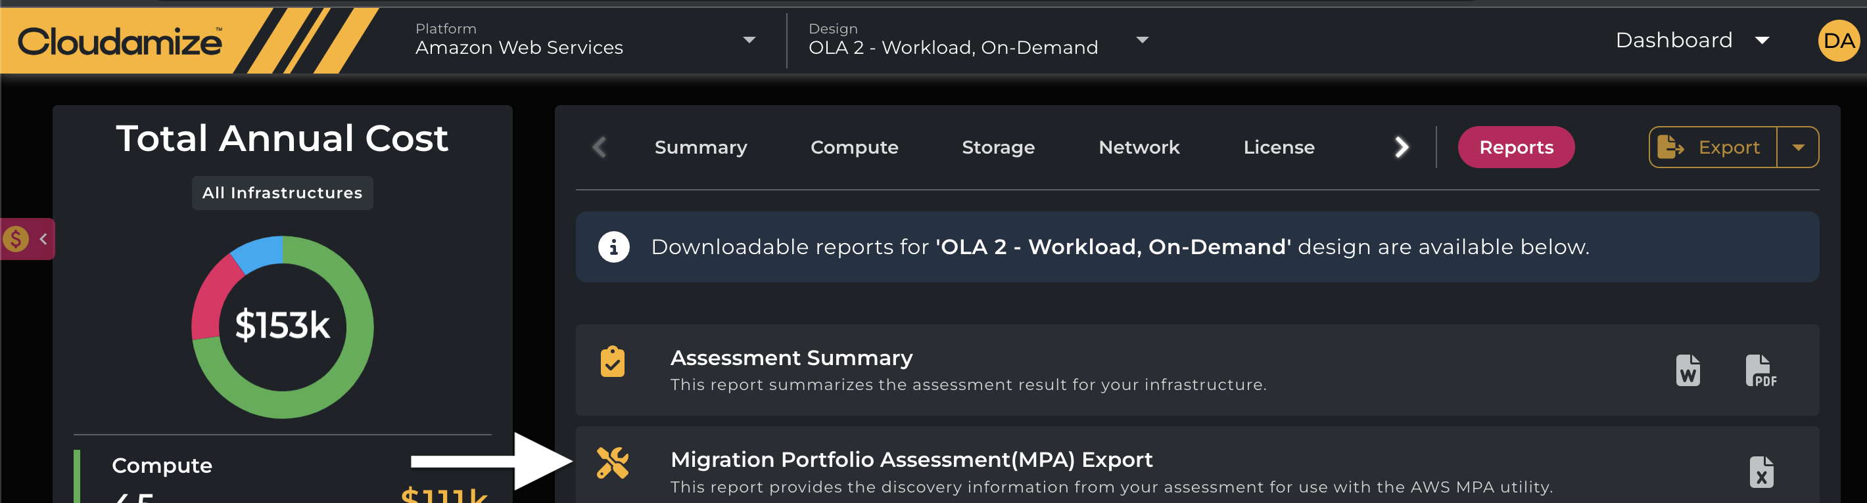
Task: Open the Design OLA 2 dropdown
Action: coord(978,40)
